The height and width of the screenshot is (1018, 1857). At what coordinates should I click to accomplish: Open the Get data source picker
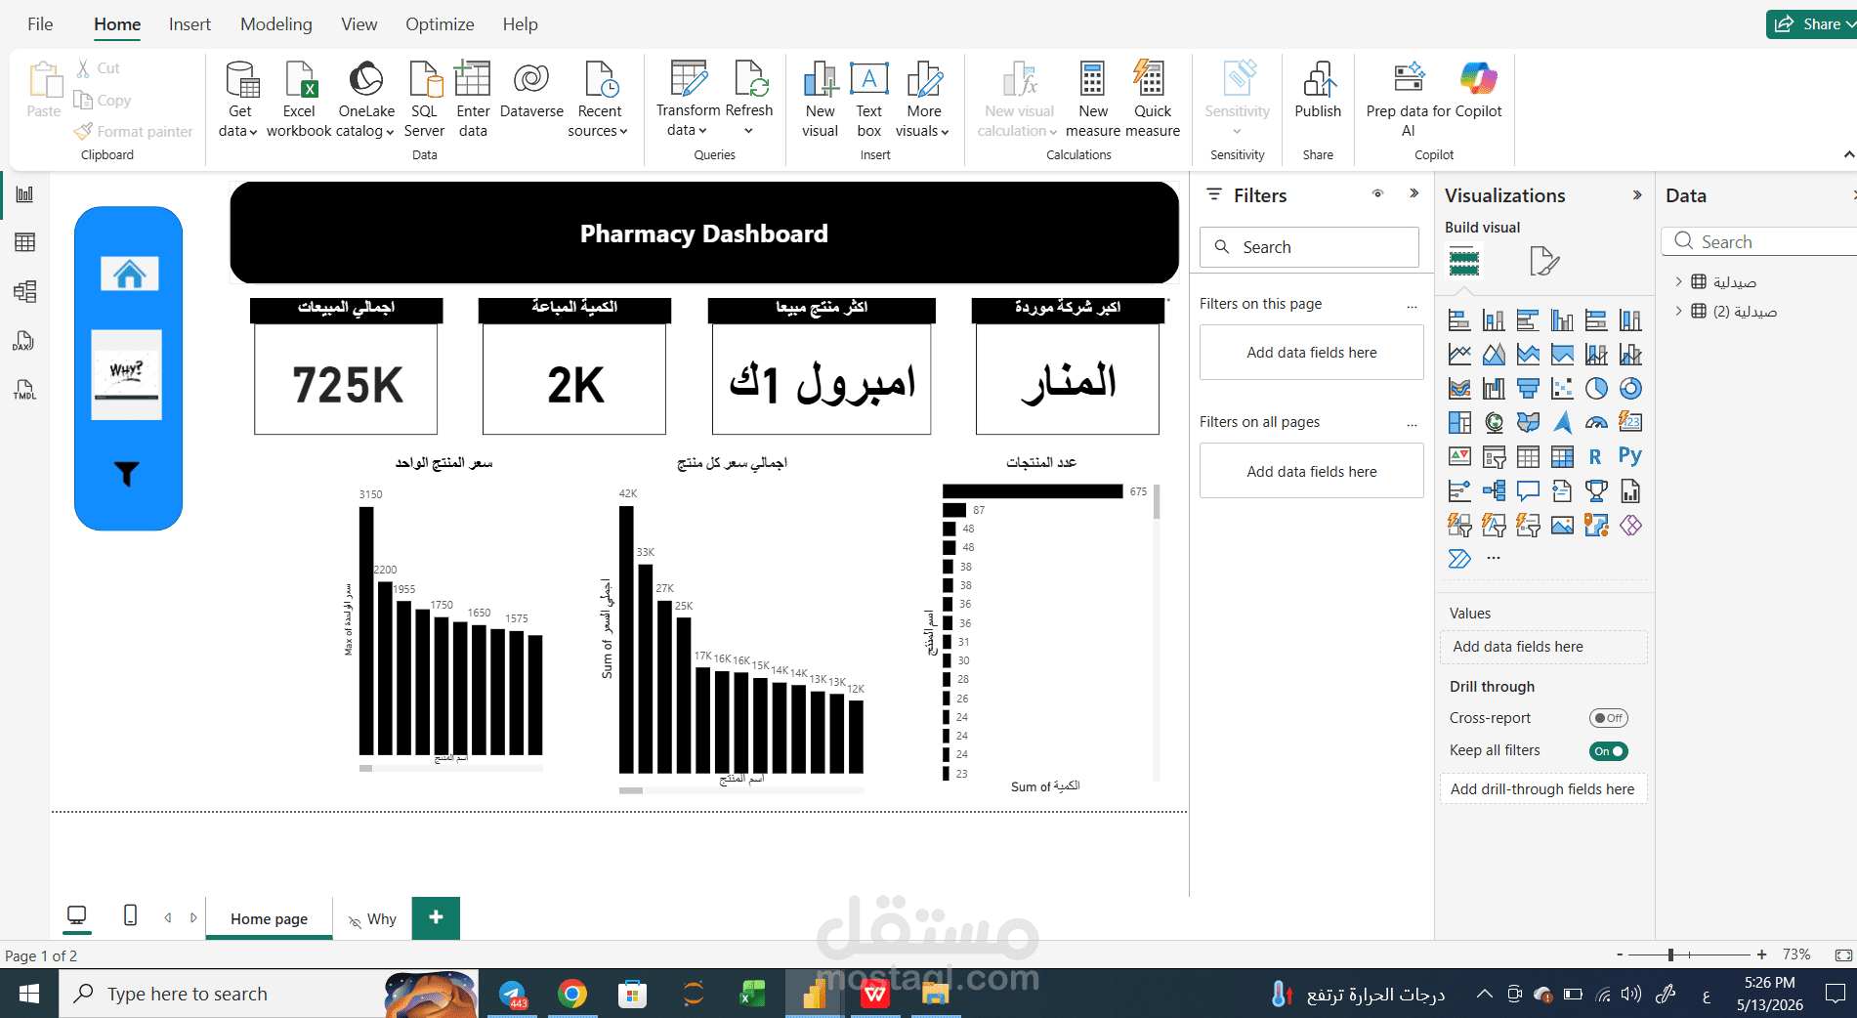[239, 99]
